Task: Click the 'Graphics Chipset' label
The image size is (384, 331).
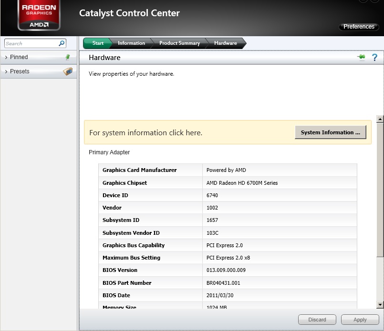Action: [x=125, y=183]
